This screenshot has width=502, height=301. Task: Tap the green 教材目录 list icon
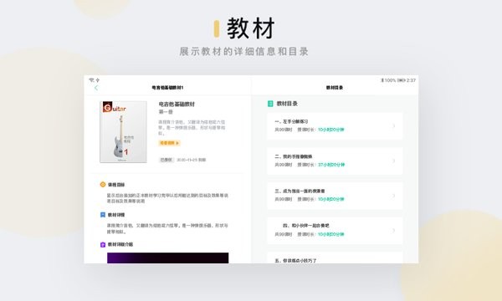(x=270, y=104)
